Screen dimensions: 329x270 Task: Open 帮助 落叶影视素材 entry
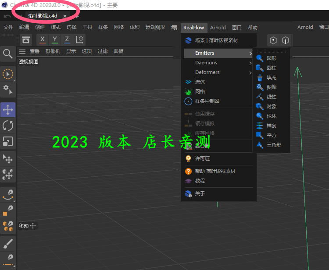pos(218,172)
